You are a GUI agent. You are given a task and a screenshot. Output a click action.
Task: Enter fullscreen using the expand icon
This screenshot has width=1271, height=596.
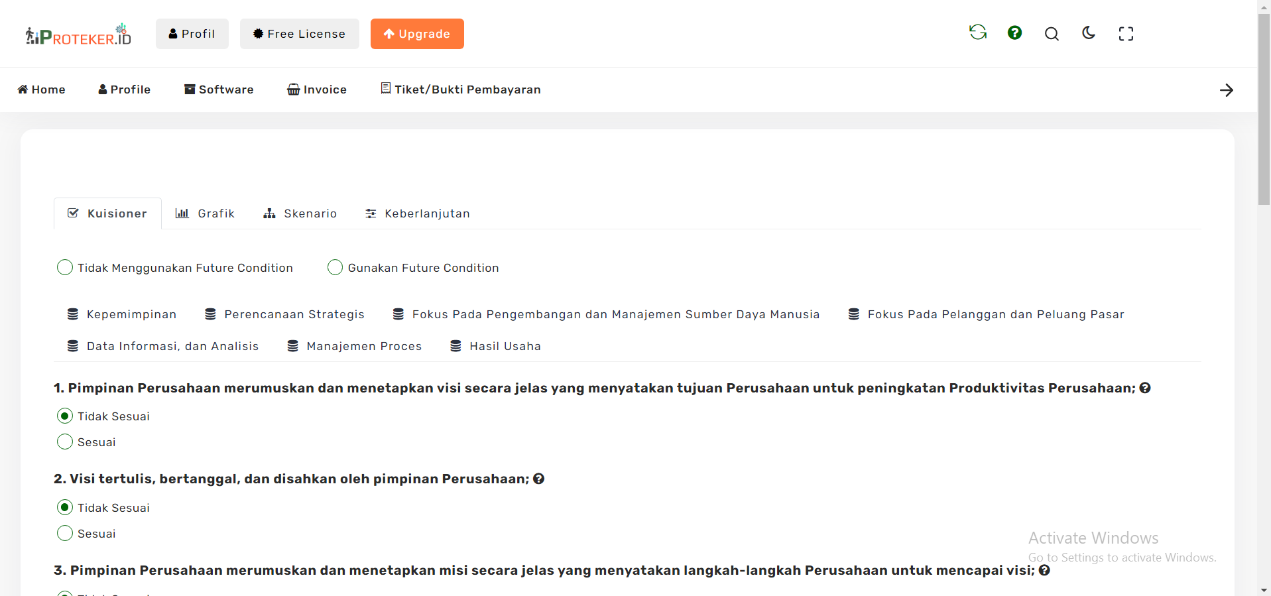(x=1126, y=34)
